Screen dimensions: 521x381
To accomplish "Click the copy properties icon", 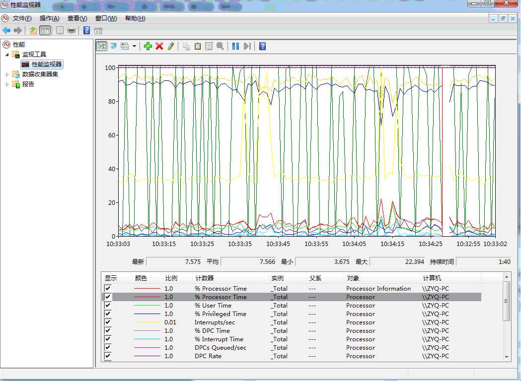I will point(186,46).
